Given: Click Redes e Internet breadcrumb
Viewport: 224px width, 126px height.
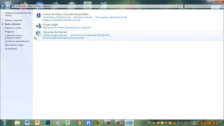Looking at the screenshot, I should pyautogui.click(x=43, y=6).
